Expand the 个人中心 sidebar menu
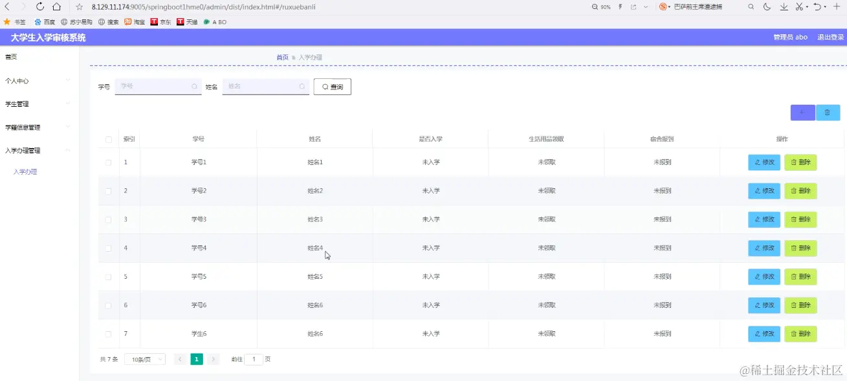Screen dimensions: 847x381 39,81
